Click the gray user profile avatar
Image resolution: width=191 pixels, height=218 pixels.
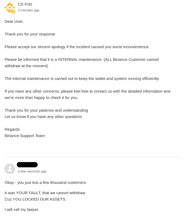pyautogui.click(x=10, y=169)
